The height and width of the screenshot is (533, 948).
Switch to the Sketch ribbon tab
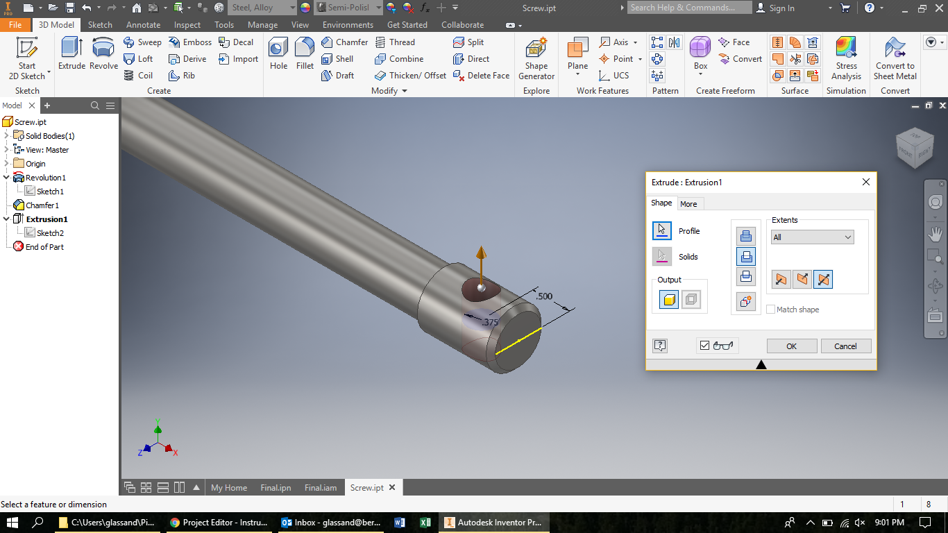click(x=100, y=24)
